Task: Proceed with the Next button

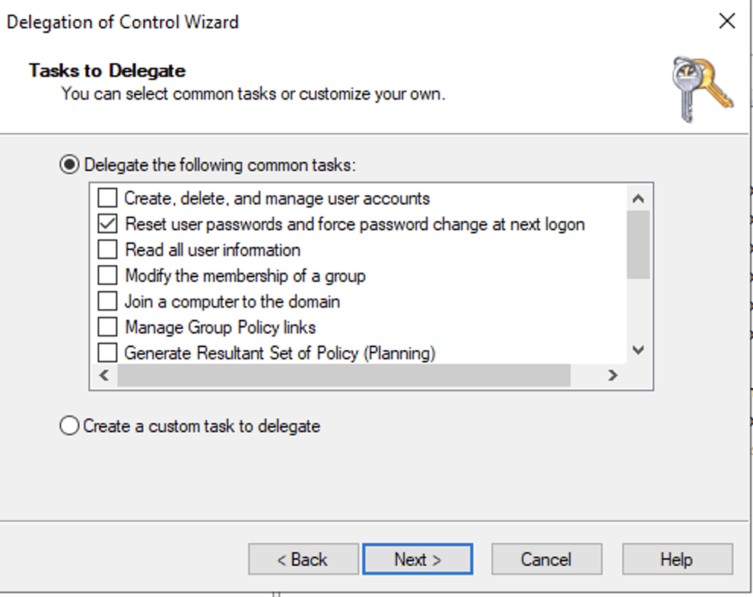Action: click(418, 559)
